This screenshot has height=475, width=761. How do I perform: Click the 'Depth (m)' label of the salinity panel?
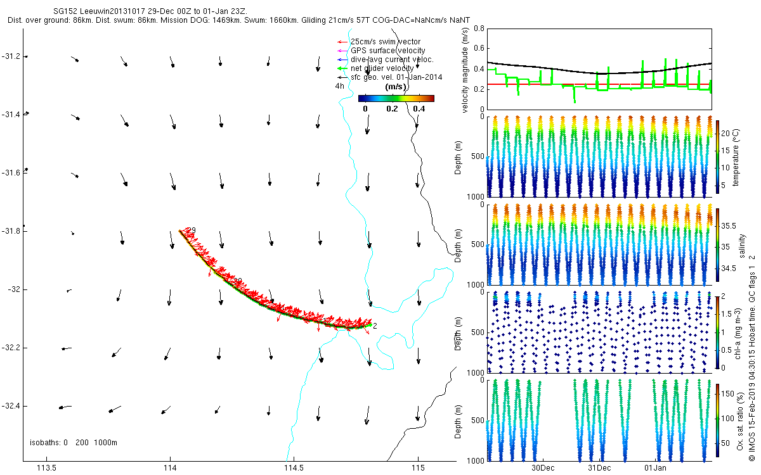pos(459,244)
